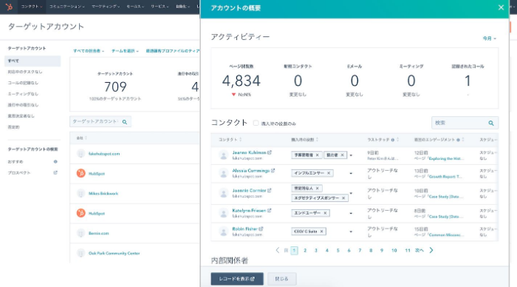Toggle the buying-role-only checkbox next to コンタクト
The image size is (517, 287).
[x=256, y=124]
